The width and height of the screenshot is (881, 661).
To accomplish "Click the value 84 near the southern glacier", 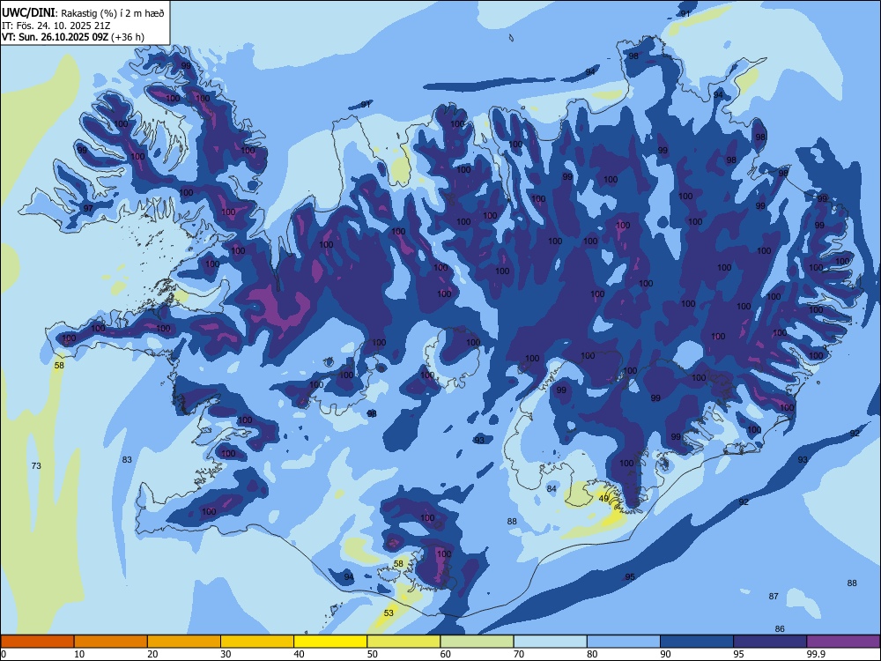I will (x=552, y=488).
